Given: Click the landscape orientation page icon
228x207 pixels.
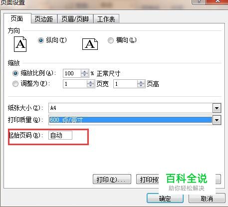Looking at the screenshot, I should pos(90,44).
